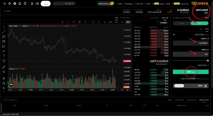This screenshot has height=116, width=213.
Task: Open the emoji icons tool
Action: (x=4, y=61)
